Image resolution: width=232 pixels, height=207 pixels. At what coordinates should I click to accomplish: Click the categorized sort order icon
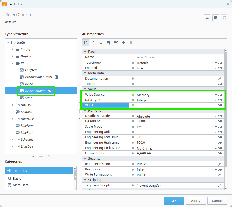(x=86, y=43)
